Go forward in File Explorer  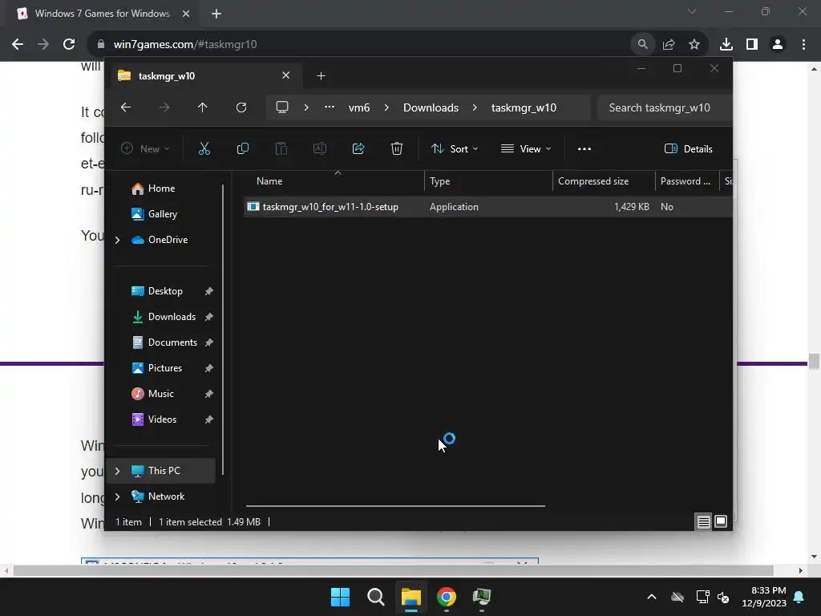point(164,107)
